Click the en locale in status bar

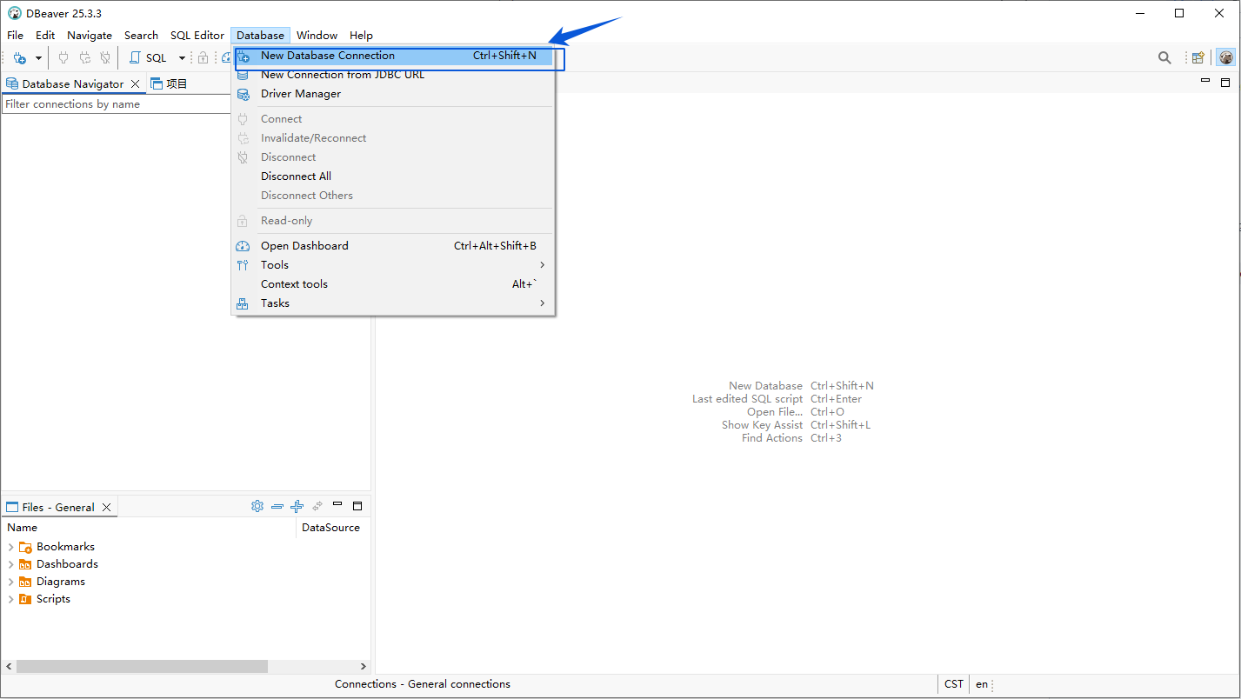(982, 684)
